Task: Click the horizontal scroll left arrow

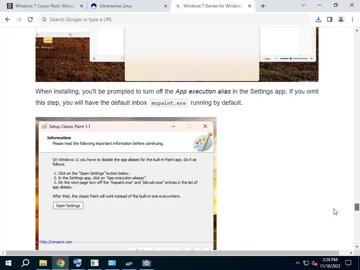Action: 3,253
